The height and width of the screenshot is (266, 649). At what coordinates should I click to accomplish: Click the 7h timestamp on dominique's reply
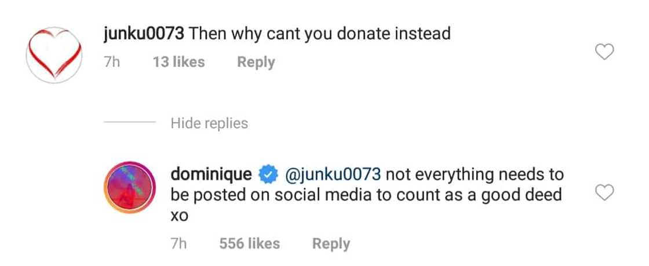coord(179,244)
